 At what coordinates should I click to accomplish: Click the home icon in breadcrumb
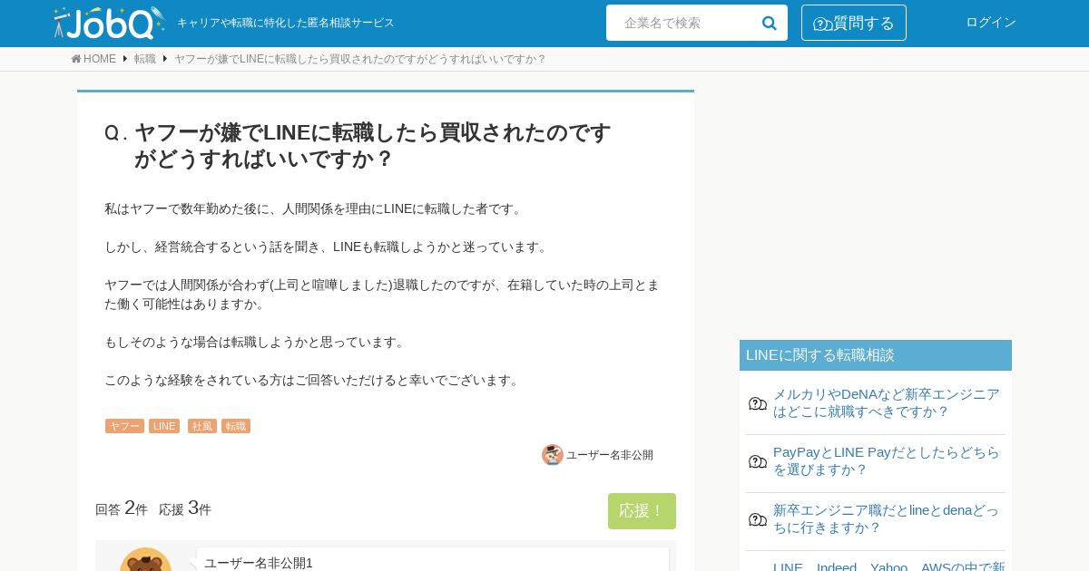[x=76, y=59]
